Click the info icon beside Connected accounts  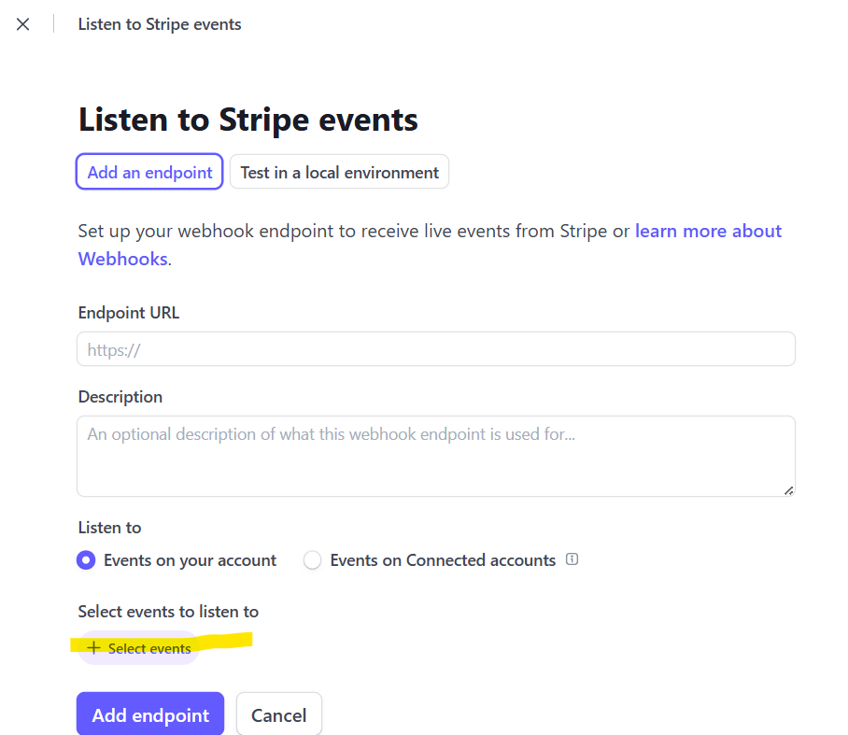click(572, 559)
